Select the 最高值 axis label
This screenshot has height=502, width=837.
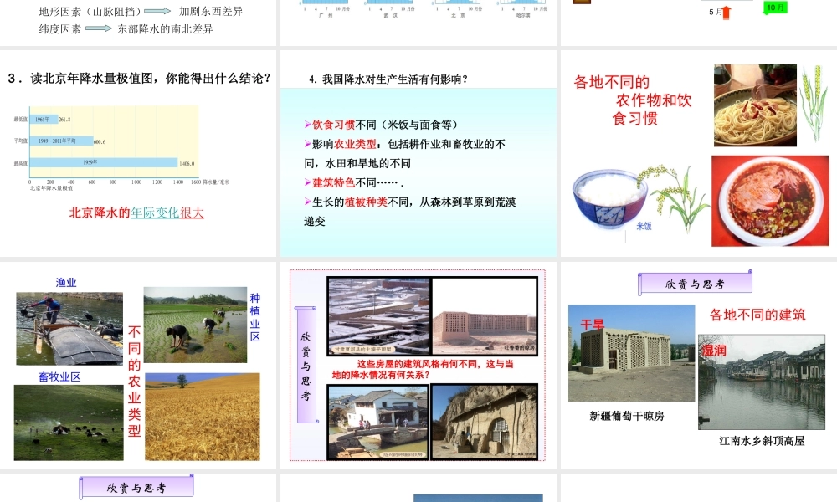point(21,163)
